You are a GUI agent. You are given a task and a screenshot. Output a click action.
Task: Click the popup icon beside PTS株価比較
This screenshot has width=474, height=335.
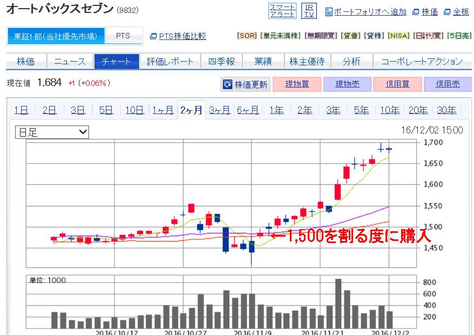pos(153,36)
